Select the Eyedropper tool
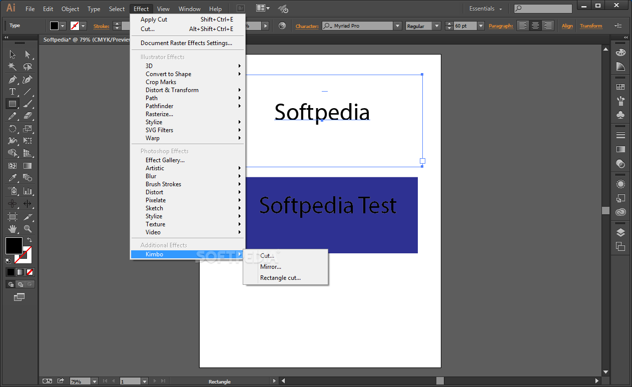This screenshot has width=632, height=387. tap(13, 178)
